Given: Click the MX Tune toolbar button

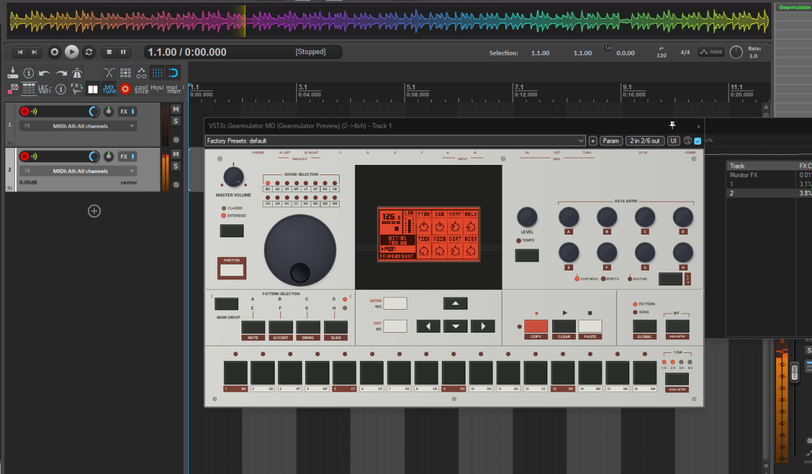Looking at the screenshot, I should click(109, 89).
